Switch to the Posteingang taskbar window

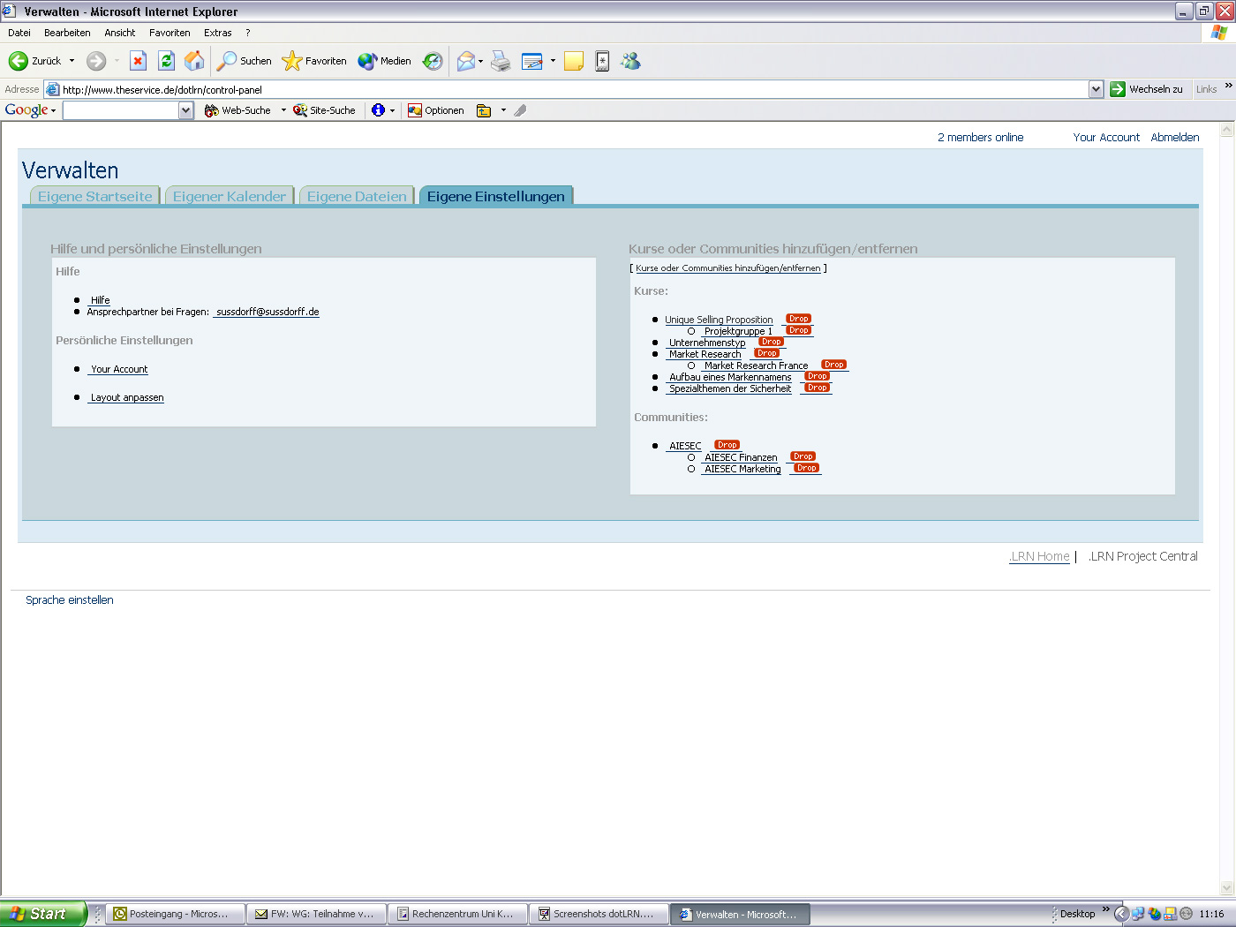point(174,913)
